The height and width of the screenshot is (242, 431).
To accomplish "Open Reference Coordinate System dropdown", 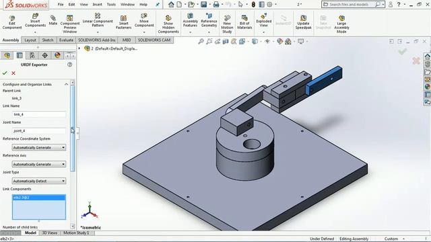I will pyautogui.click(x=39, y=147).
